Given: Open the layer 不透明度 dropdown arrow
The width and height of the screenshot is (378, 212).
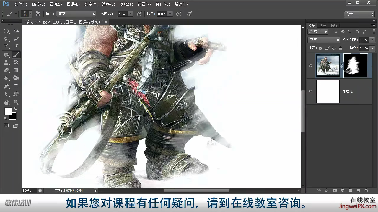Looking at the screenshot, I should tap(372, 40).
